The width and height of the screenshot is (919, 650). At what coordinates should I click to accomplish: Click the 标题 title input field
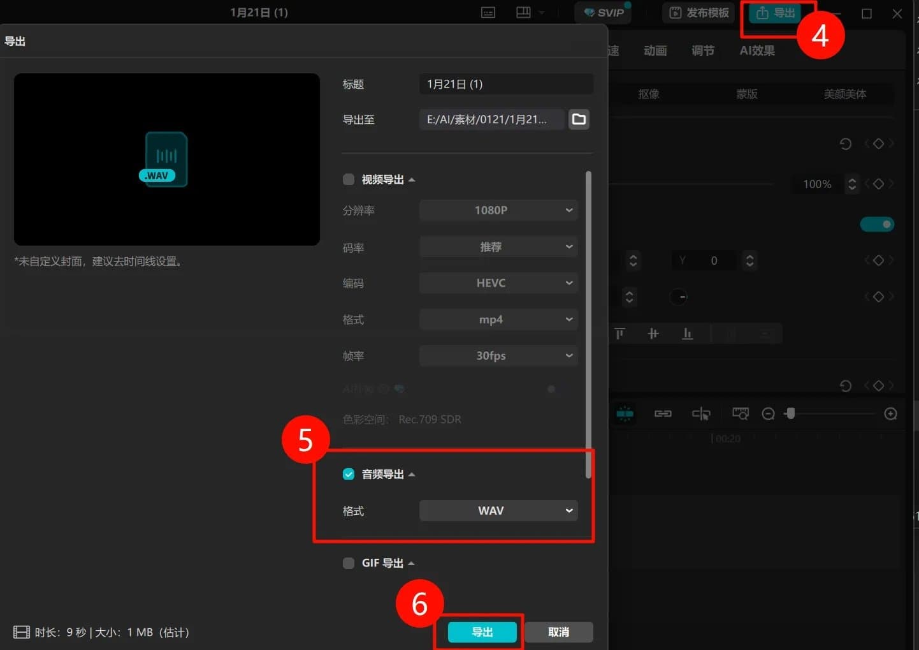[506, 84]
